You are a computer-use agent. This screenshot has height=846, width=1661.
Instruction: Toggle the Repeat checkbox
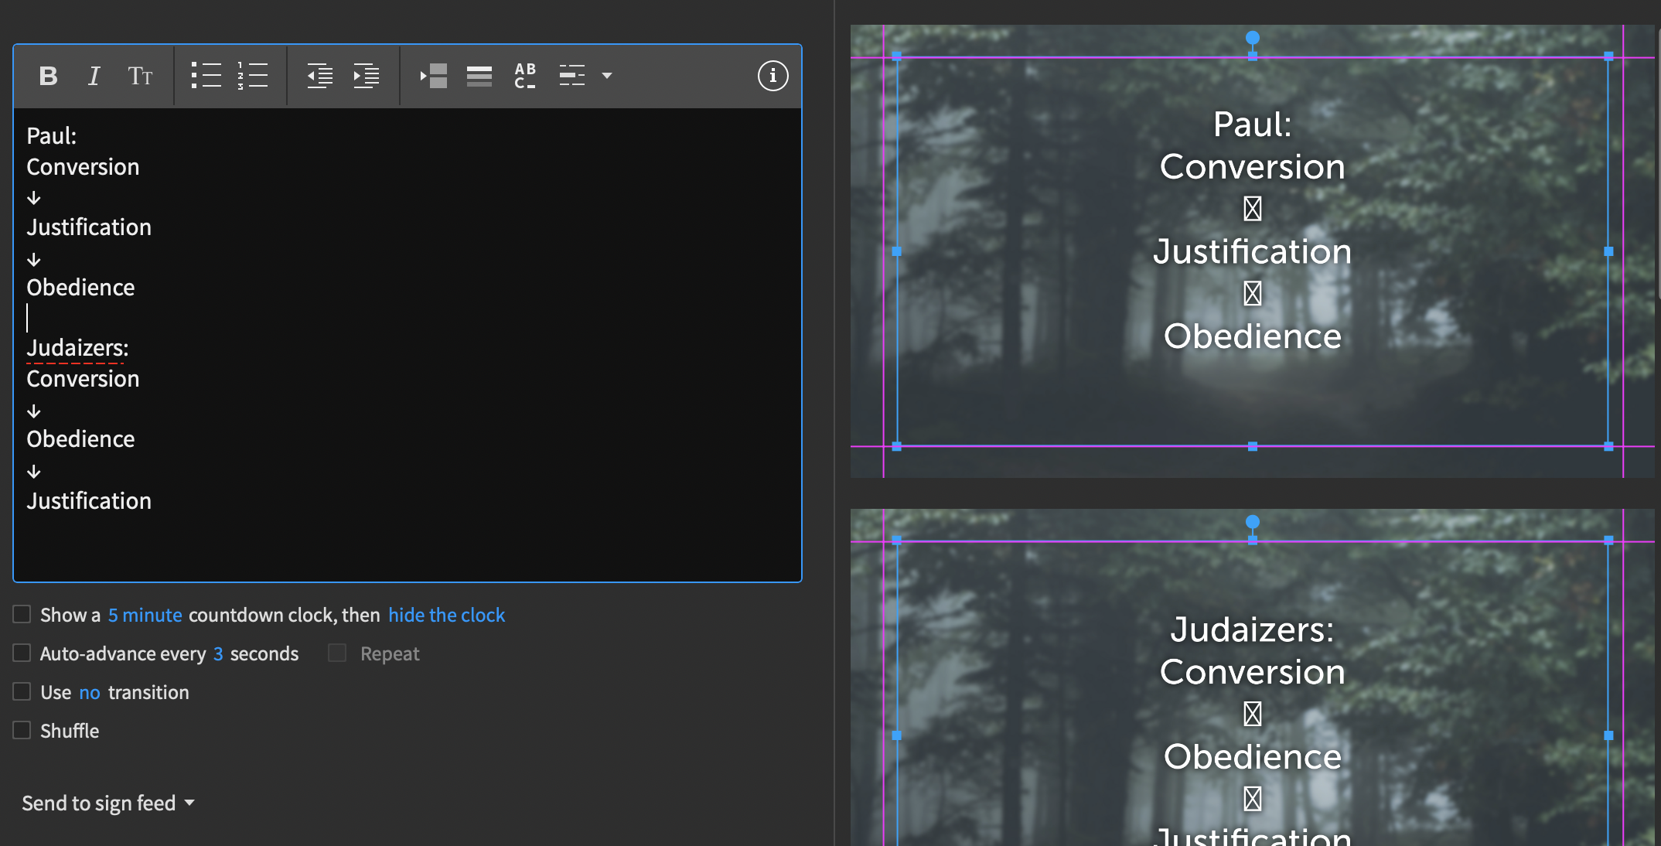point(336,652)
